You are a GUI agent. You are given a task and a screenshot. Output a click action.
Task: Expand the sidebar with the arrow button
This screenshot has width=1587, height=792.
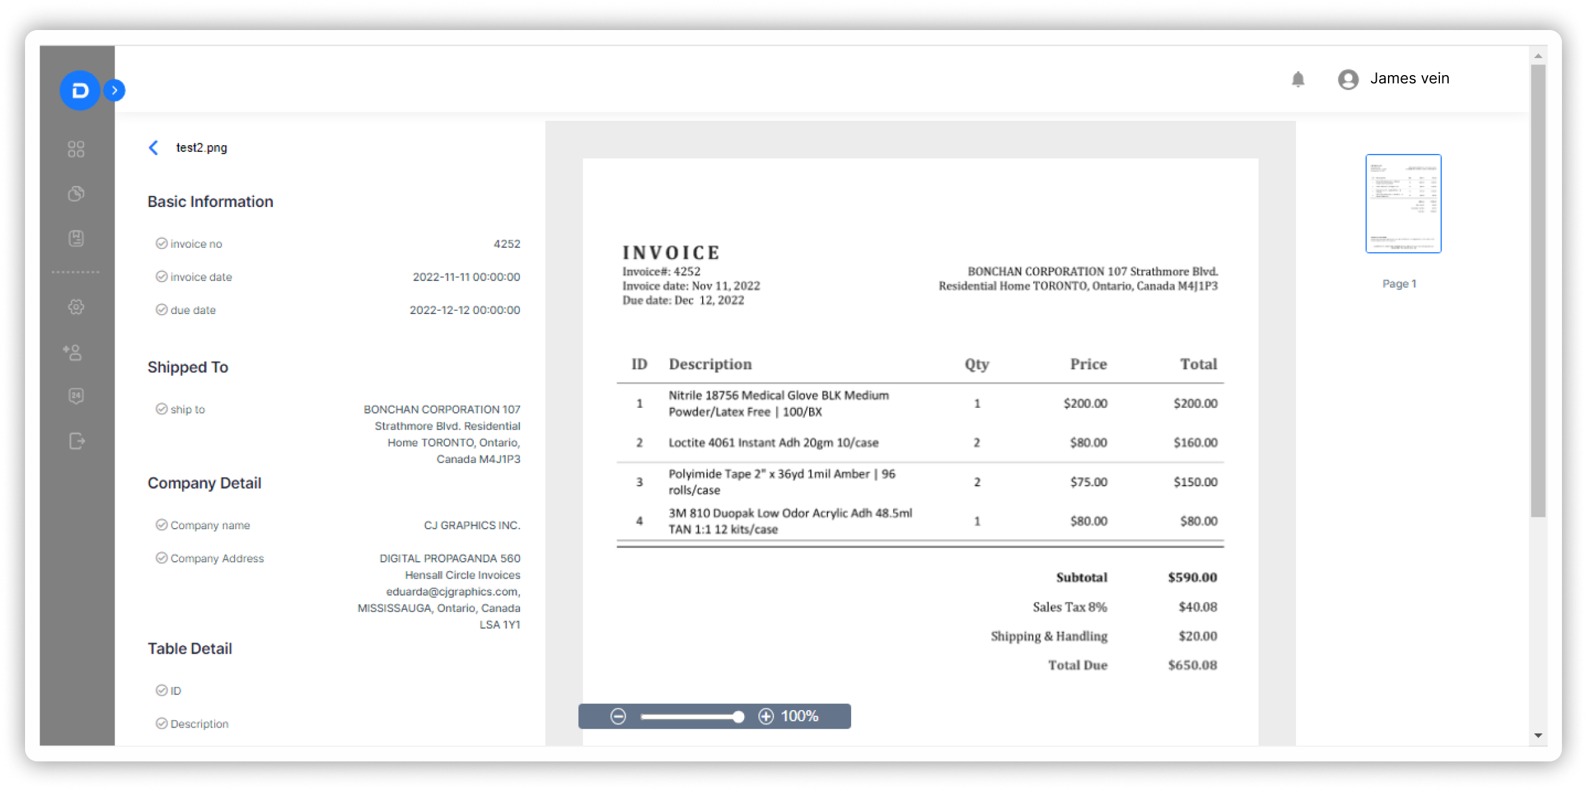tap(115, 91)
